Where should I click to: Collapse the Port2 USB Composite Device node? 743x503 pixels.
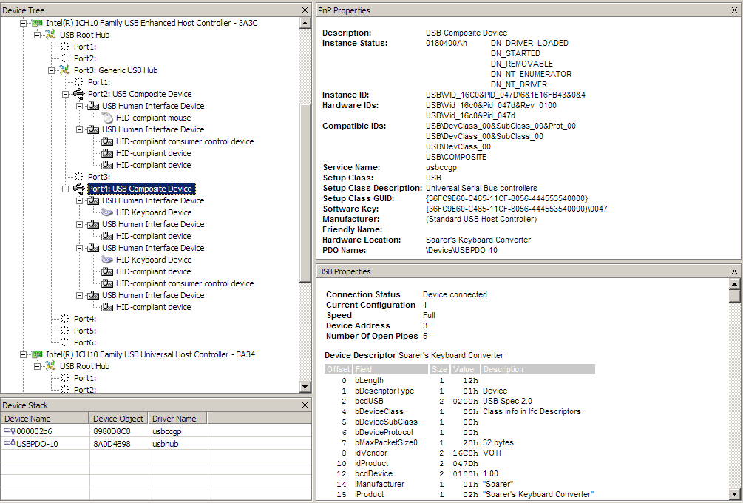(66, 94)
